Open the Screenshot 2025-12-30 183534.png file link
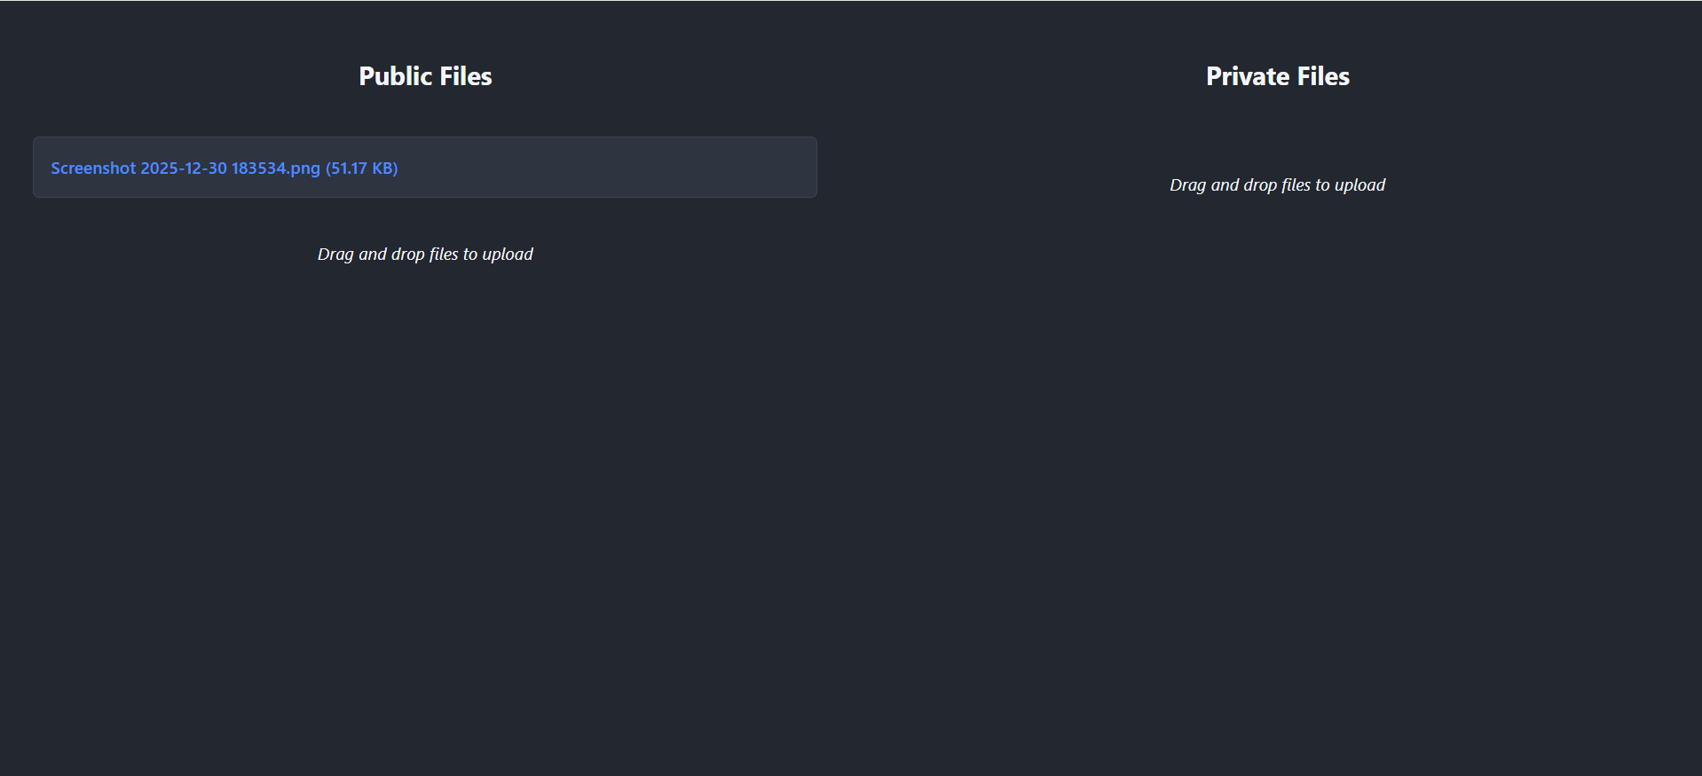This screenshot has width=1702, height=776. click(x=185, y=169)
